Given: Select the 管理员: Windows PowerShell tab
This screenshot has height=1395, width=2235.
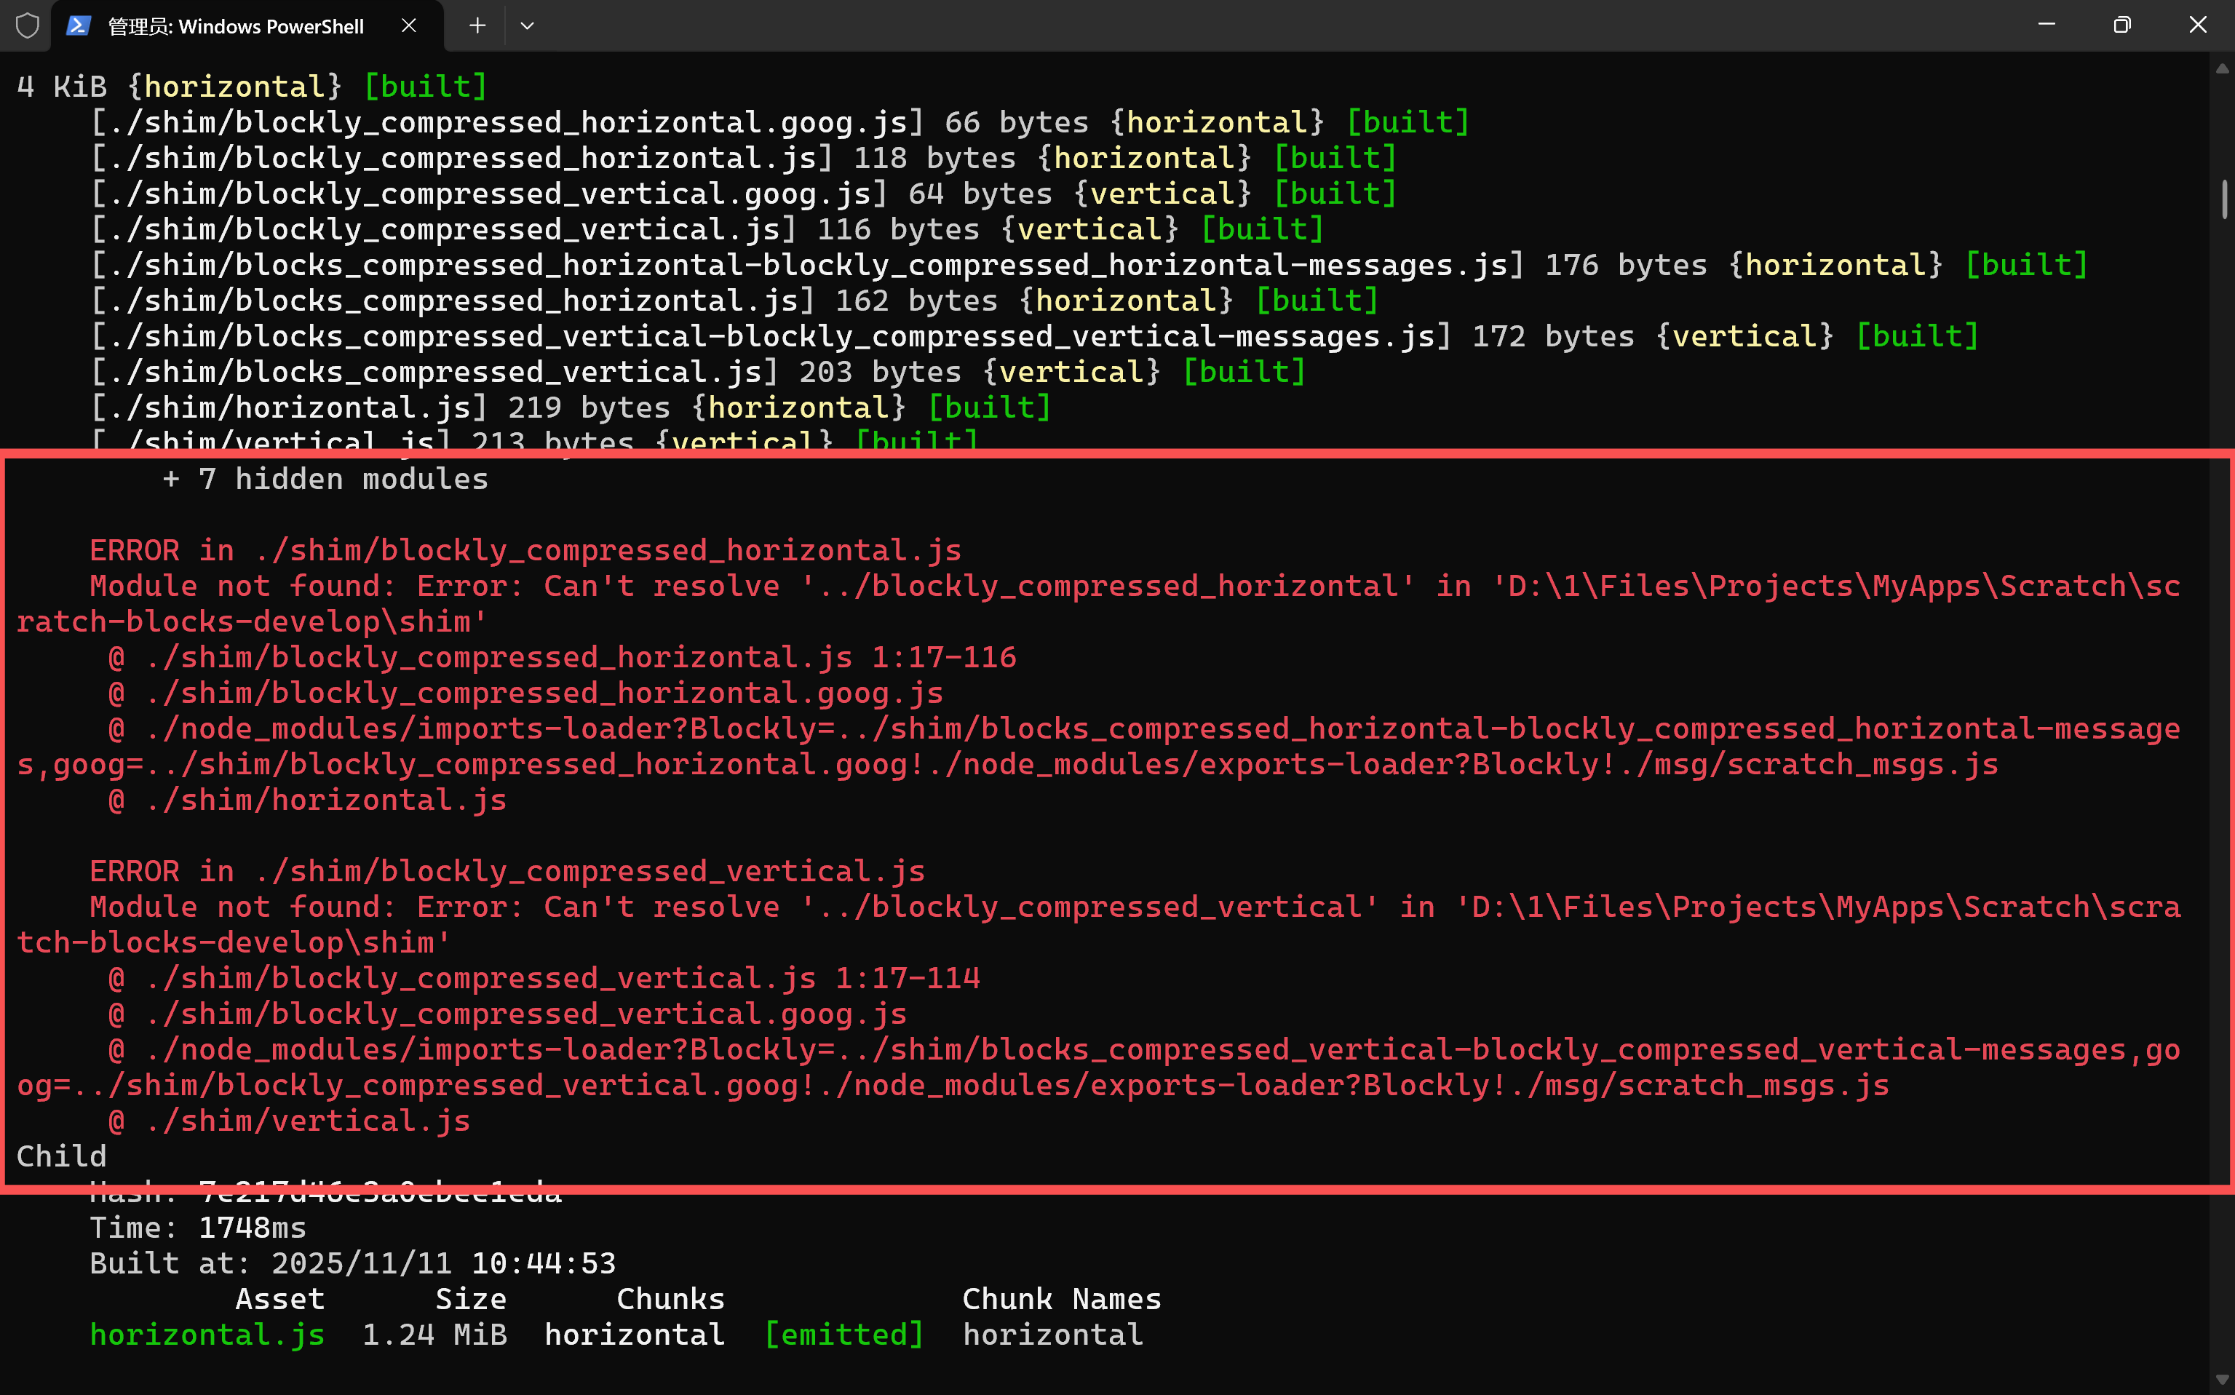Looking at the screenshot, I should tap(235, 26).
